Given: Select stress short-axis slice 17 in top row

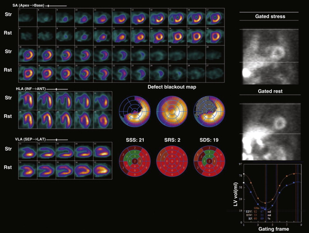Looking at the screenshot, I should coord(215,17).
